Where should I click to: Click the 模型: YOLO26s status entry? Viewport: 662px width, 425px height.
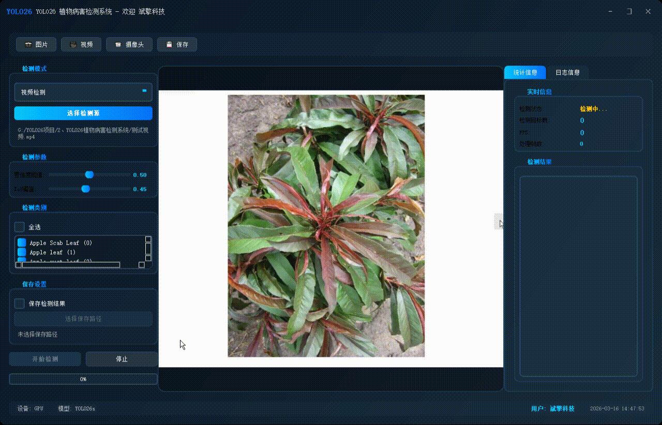tap(77, 408)
